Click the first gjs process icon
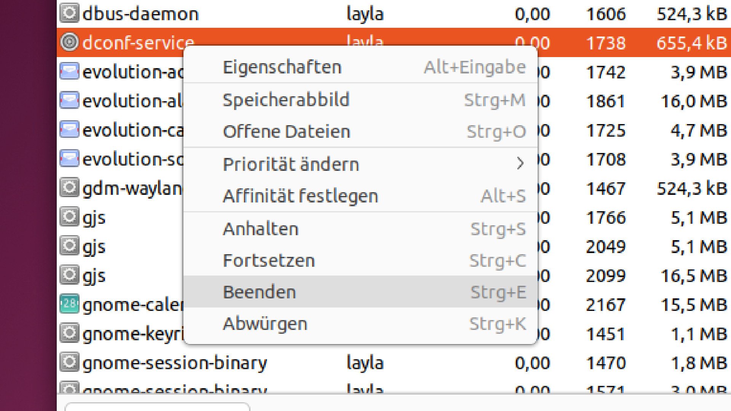This screenshot has width=731, height=411. 69,217
